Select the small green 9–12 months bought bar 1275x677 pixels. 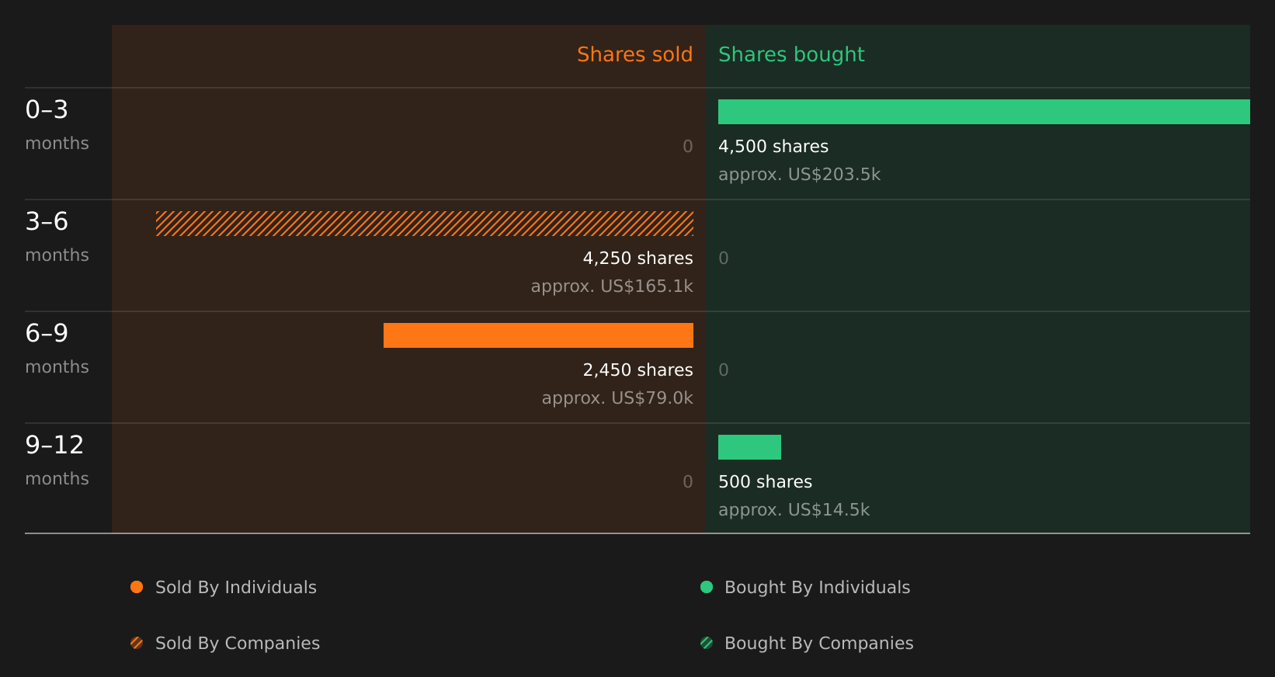[x=749, y=447]
